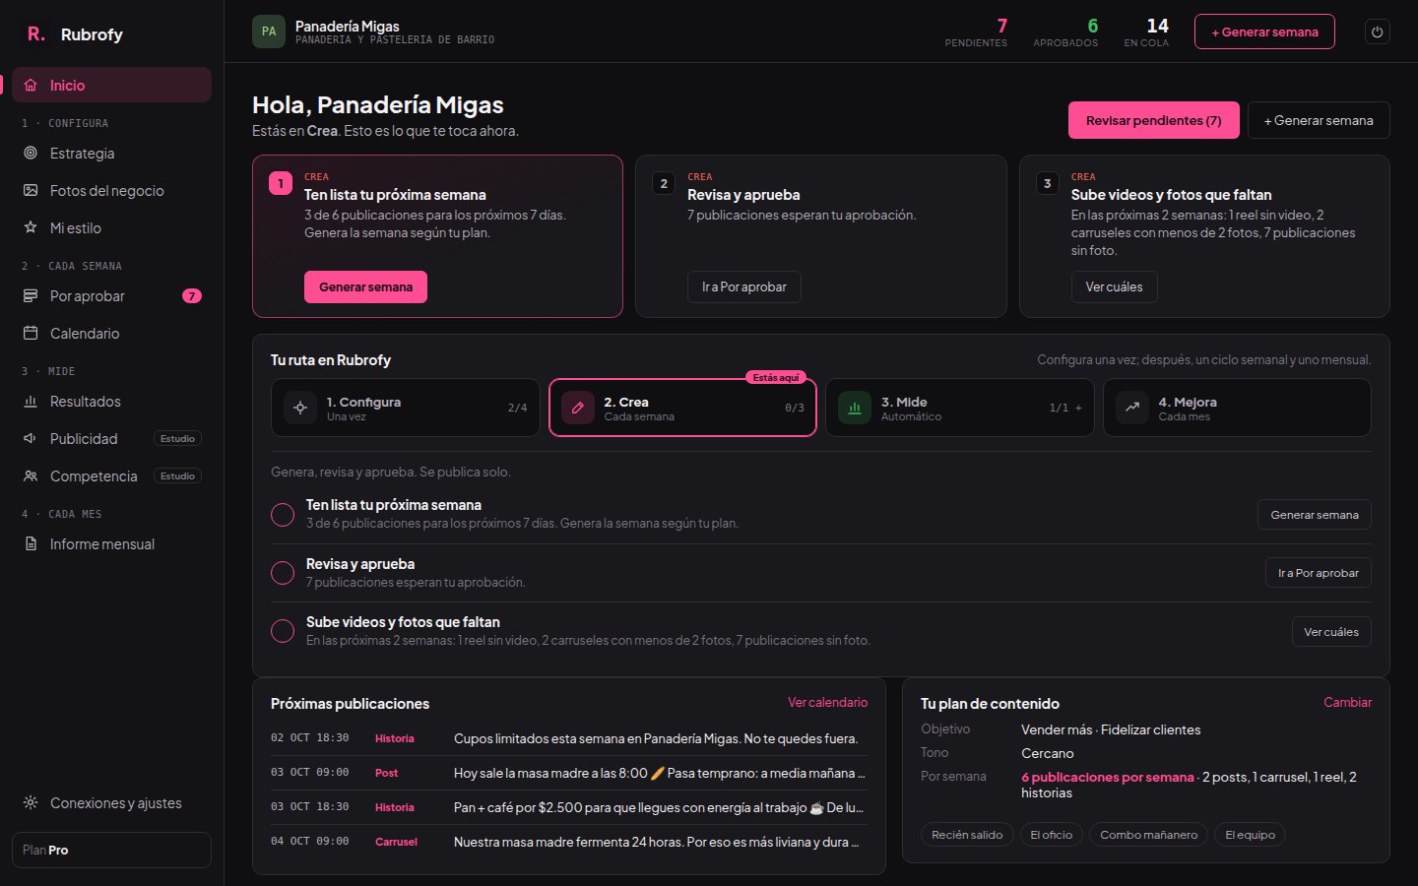Viewport: 1418px width, 886px height.
Task: Click the header + Generar semana outlined pink button
Action: pyautogui.click(x=1264, y=32)
